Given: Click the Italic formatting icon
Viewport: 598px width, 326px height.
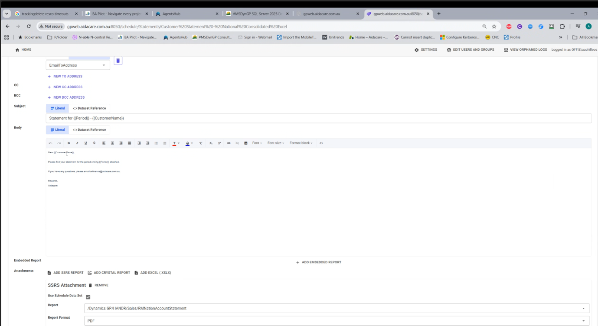Looking at the screenshot, I should tap(77, 143).
